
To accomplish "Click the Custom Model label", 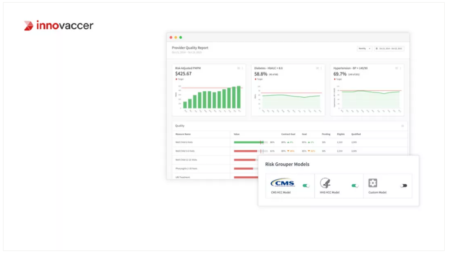I will tap(377, 192).
